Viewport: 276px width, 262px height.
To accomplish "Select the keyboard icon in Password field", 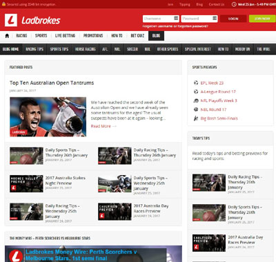I will [x=215, y=18].
